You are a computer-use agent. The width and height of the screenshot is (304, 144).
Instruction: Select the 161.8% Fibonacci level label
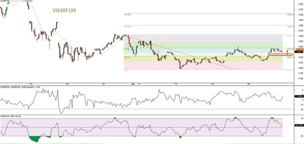[x=127, y=15]
